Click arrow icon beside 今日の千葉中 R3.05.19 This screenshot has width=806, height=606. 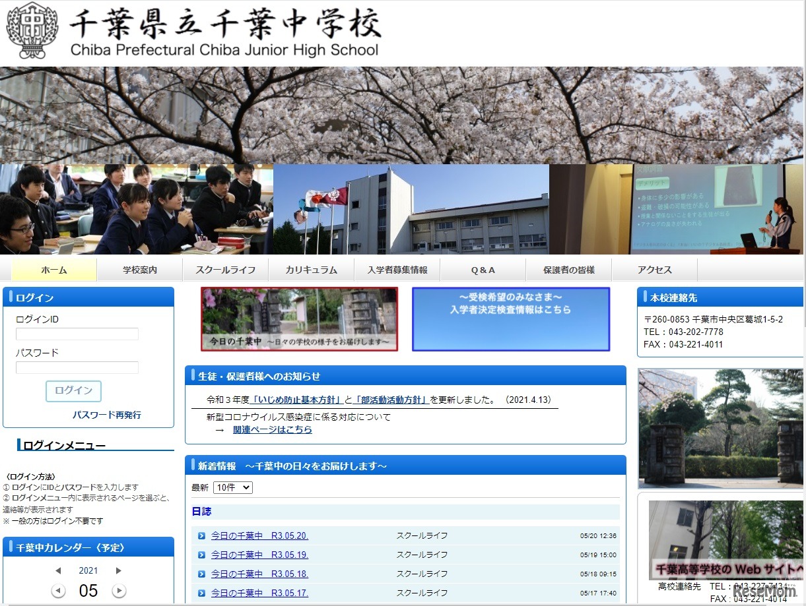(x=201, y=555)
